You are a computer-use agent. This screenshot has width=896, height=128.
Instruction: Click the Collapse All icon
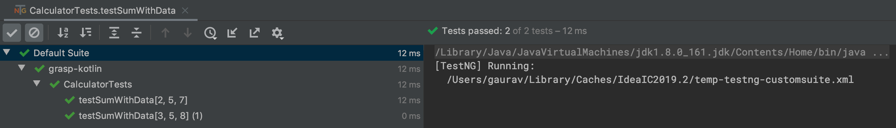click(x=137, y=33)
